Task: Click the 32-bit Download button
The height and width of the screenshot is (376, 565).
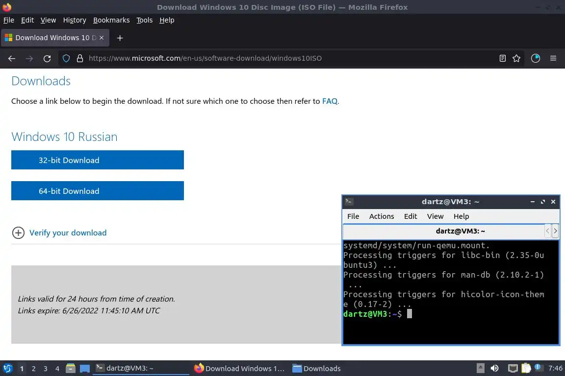Action: 97,160
